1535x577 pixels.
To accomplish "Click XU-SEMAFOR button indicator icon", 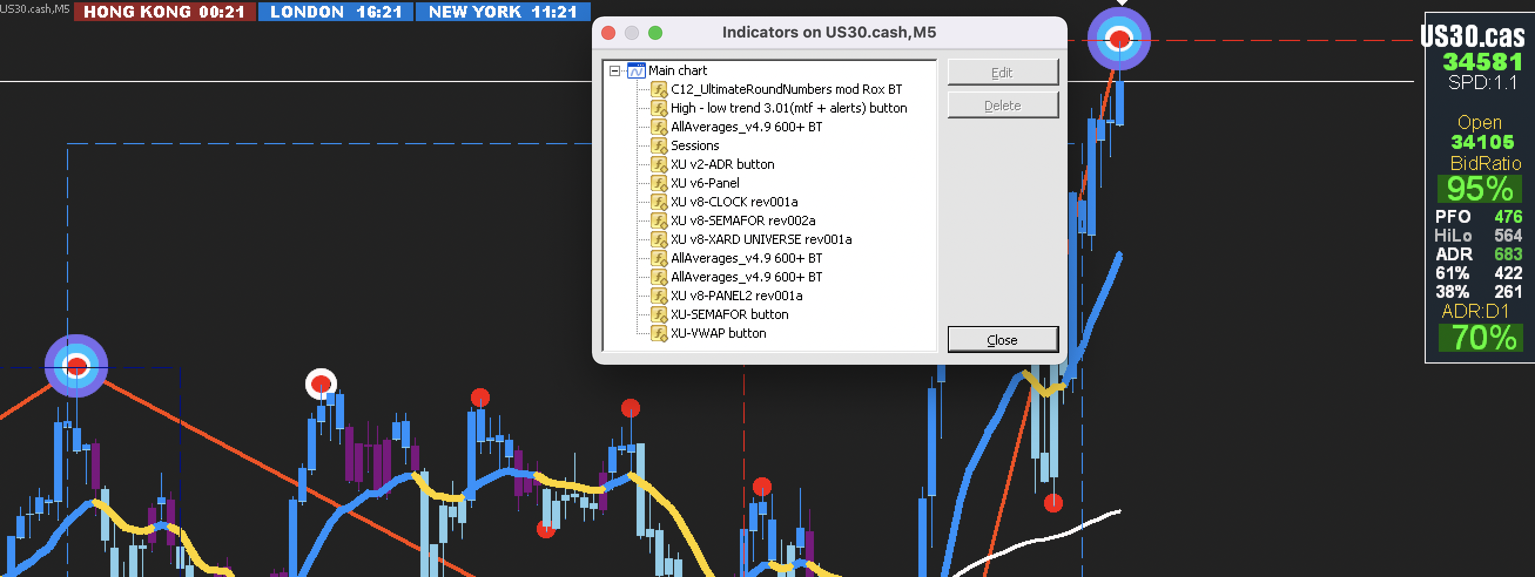I will (x=658, y=314).
